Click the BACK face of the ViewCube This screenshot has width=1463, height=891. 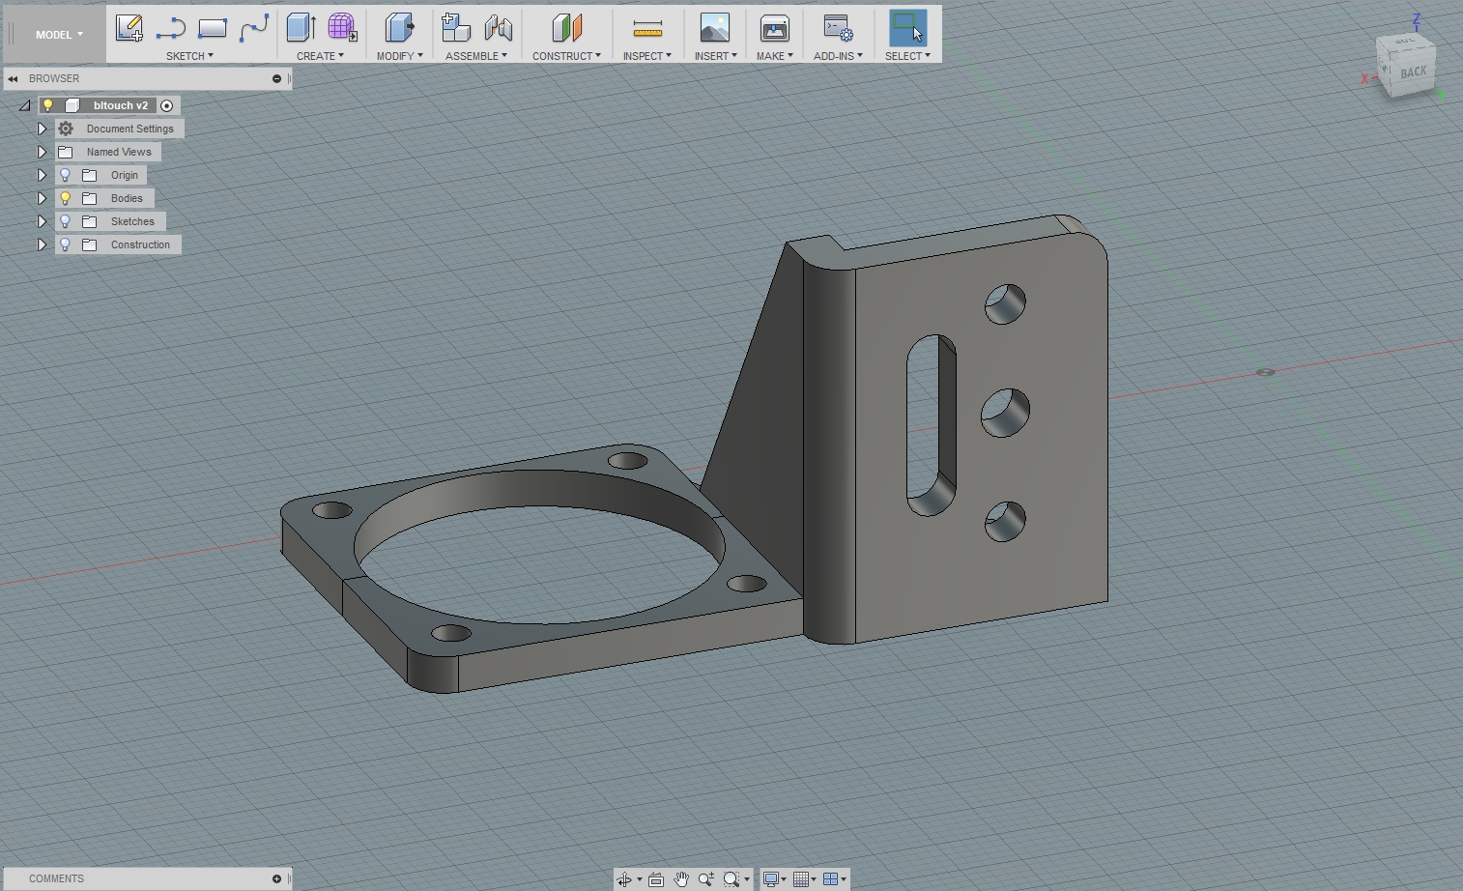coord(1413,73)
